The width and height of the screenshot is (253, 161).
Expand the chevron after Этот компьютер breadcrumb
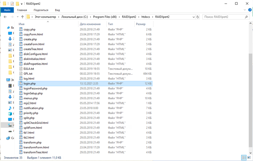pyautogui.click(x=59, y=17)
